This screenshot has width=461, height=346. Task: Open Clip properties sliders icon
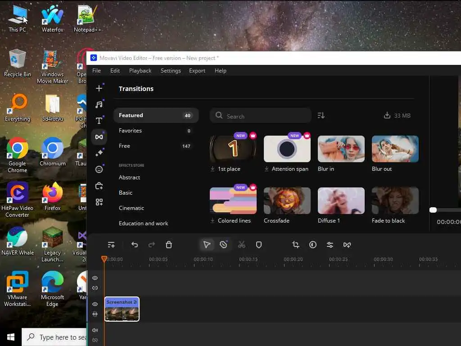pyautogui.click(x=330, y=245)
